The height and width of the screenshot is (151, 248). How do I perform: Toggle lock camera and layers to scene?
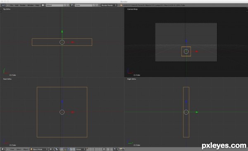[x=104, y=149]
